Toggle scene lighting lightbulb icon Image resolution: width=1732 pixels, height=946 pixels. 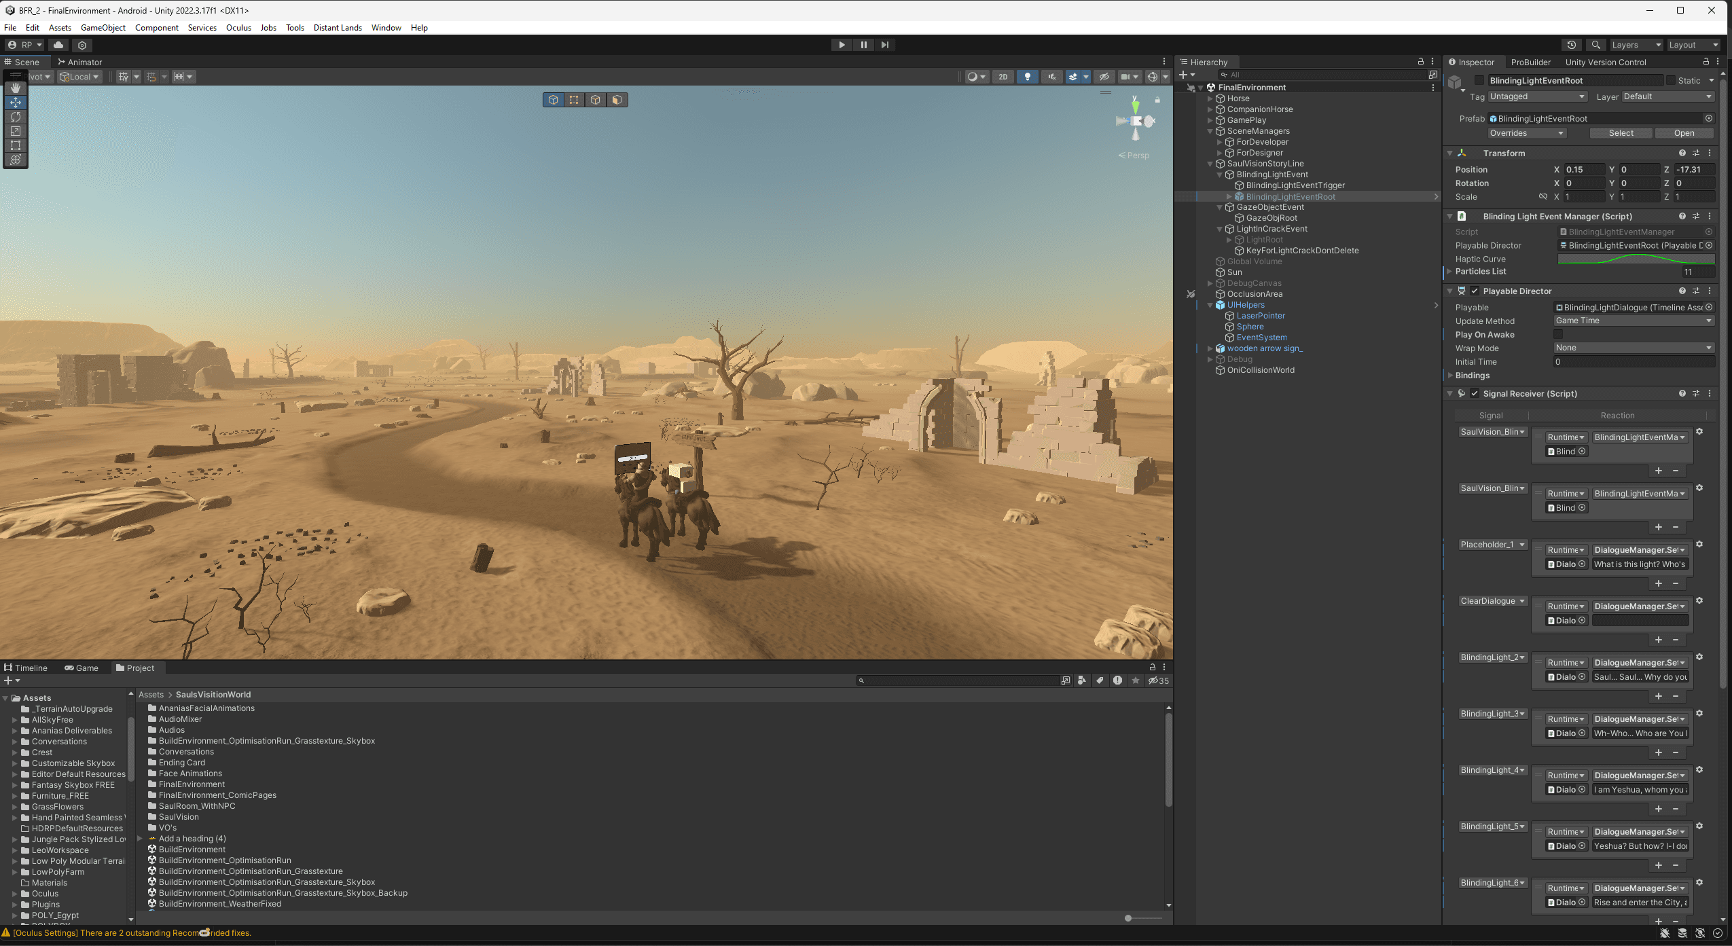tap(1027, 77)
